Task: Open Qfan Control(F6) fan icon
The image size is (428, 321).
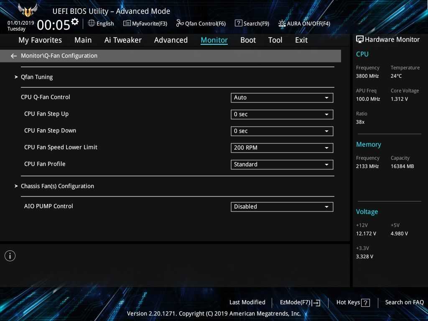Action: click(x=180, y=23)
